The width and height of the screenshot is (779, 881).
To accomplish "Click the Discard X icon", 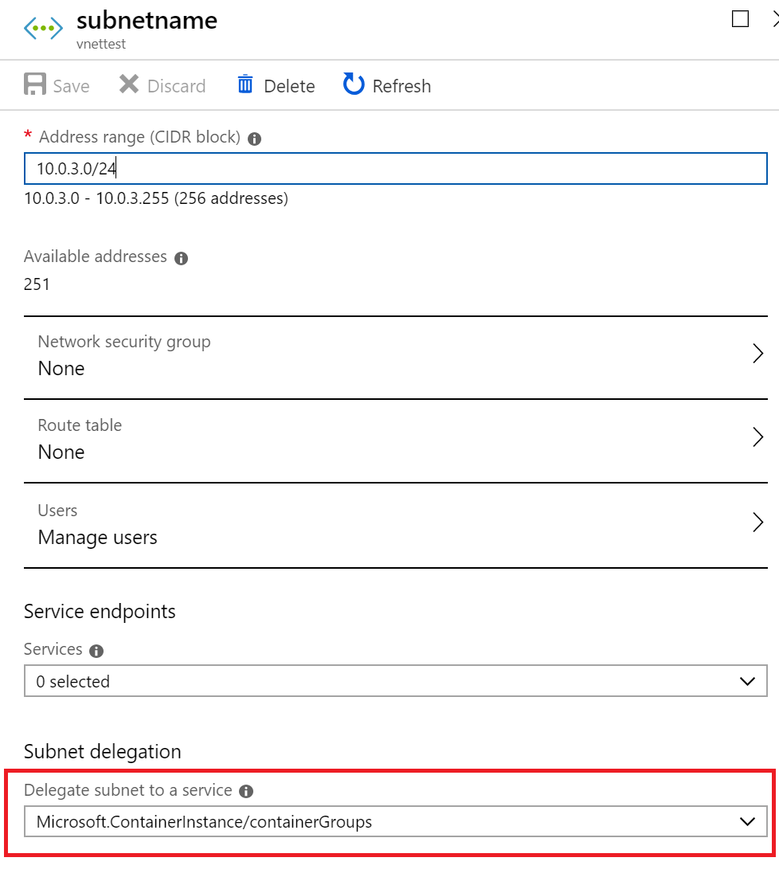I will [128, 84].
